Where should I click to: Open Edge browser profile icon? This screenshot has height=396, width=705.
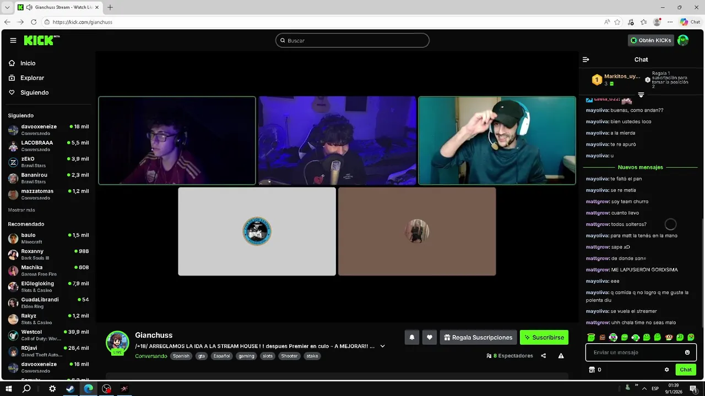click(x=657, y=22)
